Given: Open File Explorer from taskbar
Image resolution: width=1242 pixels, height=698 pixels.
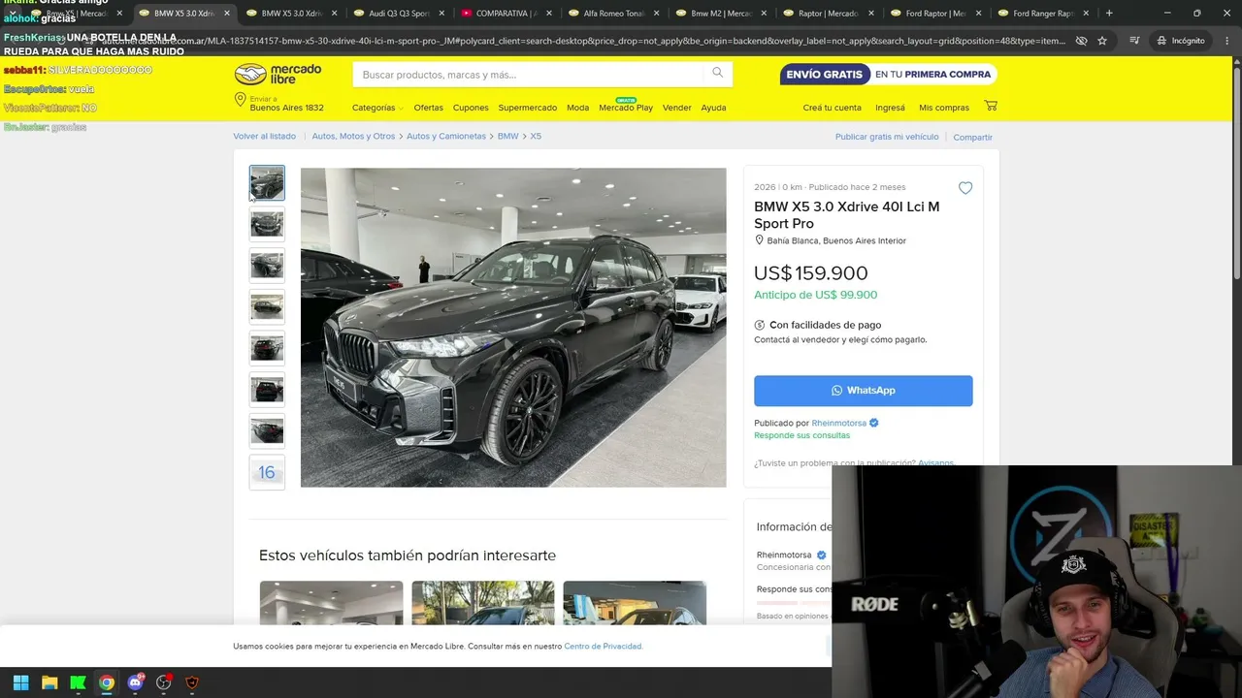Looking at the screenshot, I should click(x=49, y=682).
